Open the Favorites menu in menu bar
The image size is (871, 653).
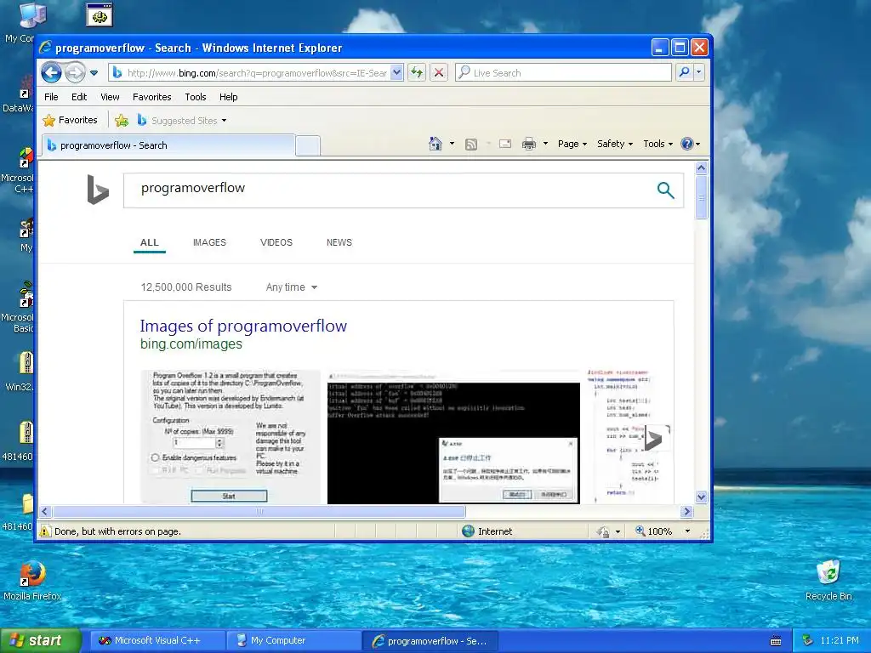[151, 97]
